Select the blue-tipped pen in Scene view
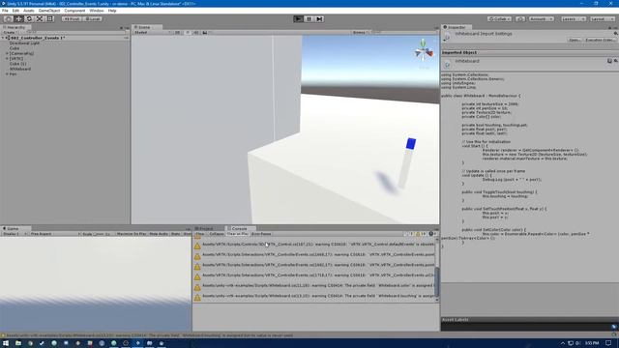Screen dimensions: 619x348 click(x=406, y=162)
